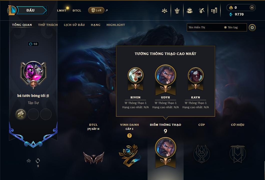The image size is (265, 180).
Task: Open the HẠNG tab
Action: tap(95, 25)
